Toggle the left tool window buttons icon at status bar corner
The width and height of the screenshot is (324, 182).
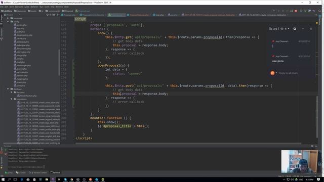point(2,176)
